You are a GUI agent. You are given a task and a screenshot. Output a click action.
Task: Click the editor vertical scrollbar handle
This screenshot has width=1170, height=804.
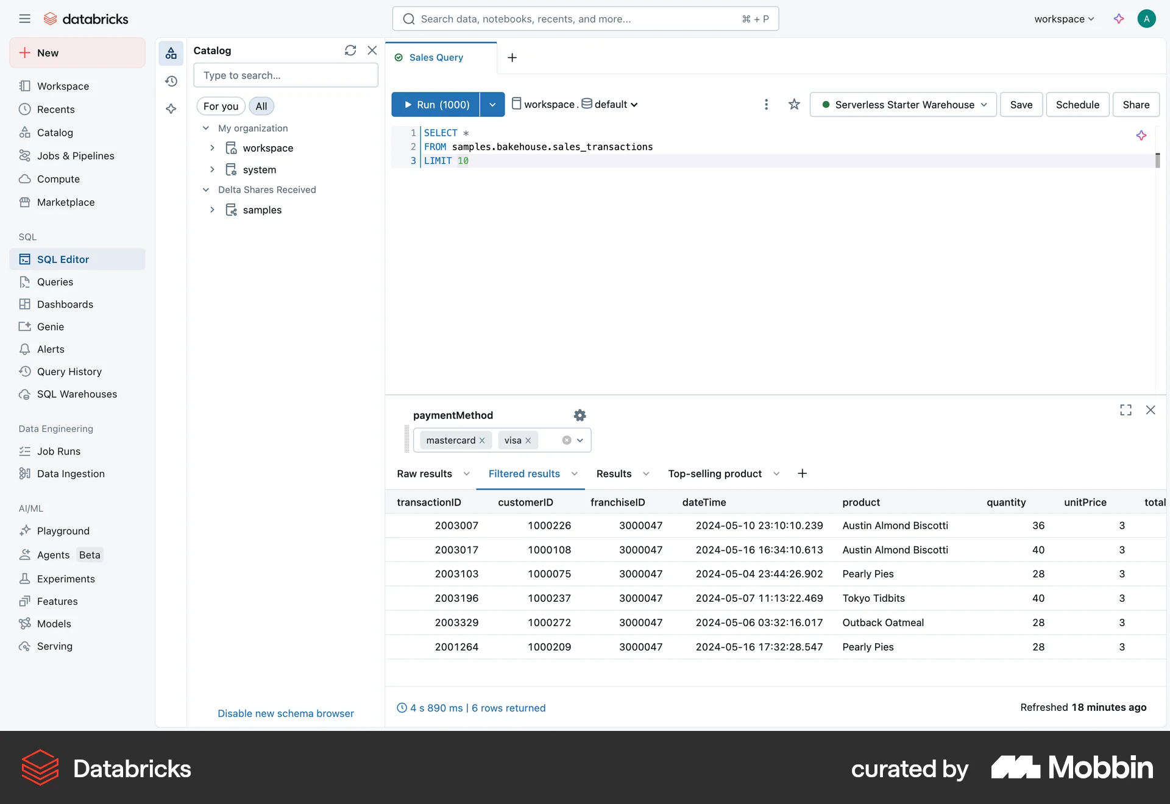click(x=1157, y=161)
